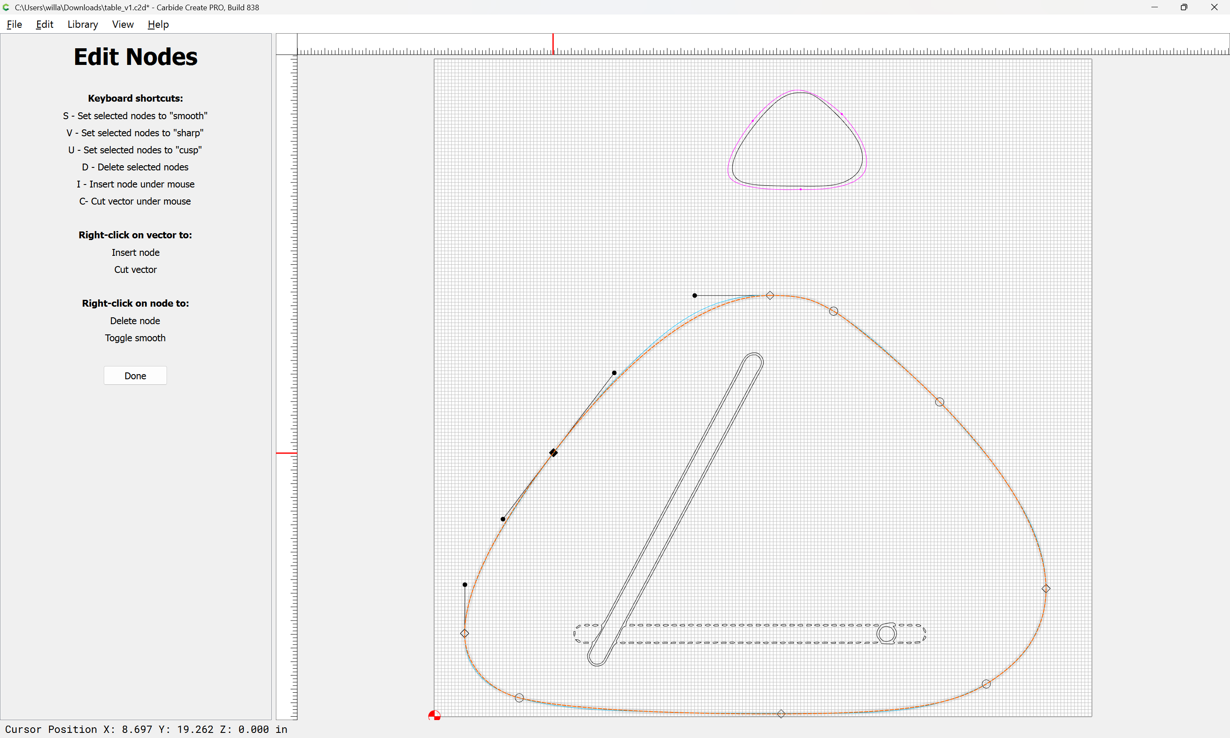Viewport: 1230px width, 738px height.
Task: Open the Help menu
Action: tap(158, 24)
